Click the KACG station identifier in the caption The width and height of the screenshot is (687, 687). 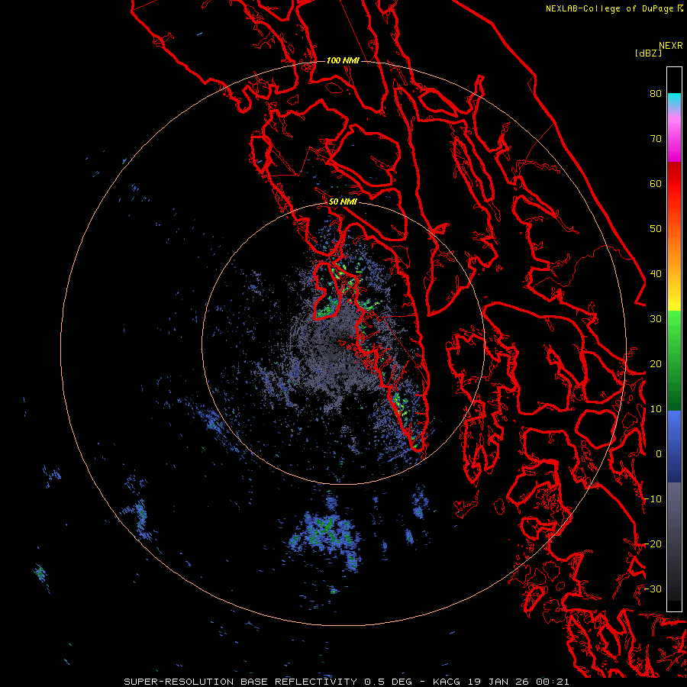pos(447,682)
